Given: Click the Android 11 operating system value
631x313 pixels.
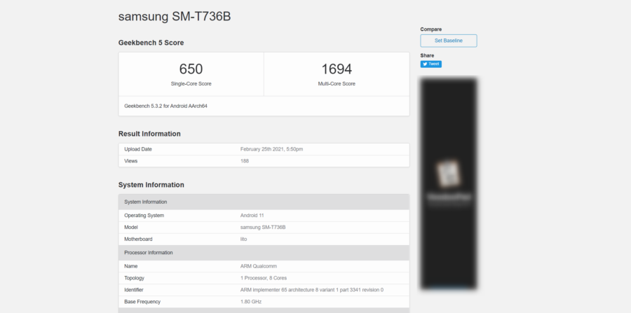Looking at the screenshot, I should click(x=252, y=215).
